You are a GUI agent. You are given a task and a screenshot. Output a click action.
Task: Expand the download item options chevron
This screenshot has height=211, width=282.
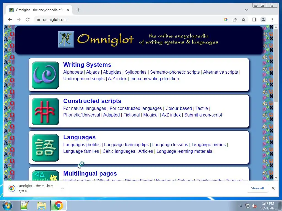coord(63,188)
